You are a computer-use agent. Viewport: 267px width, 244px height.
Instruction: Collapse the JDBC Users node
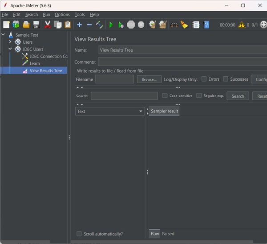10,49
